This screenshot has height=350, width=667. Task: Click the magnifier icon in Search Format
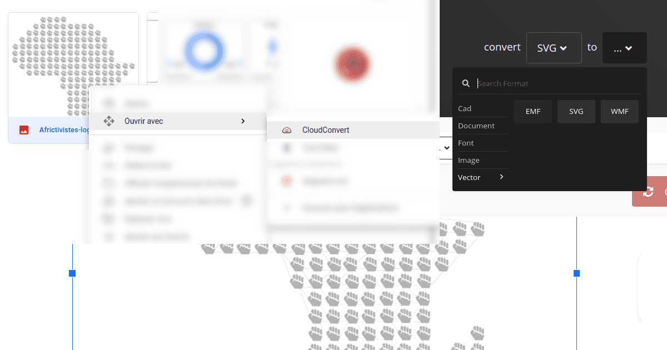tap(466, 83)
